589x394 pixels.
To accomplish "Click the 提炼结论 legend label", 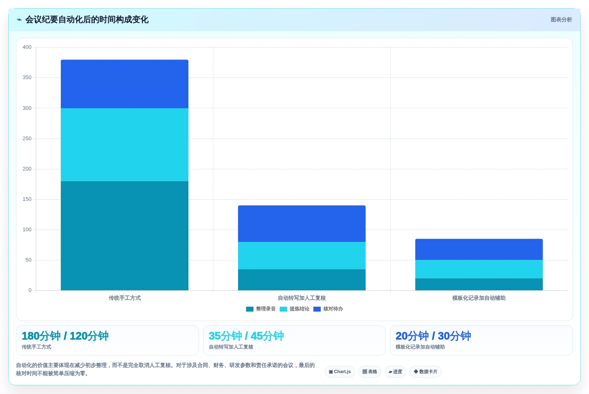I will (300, 309).
